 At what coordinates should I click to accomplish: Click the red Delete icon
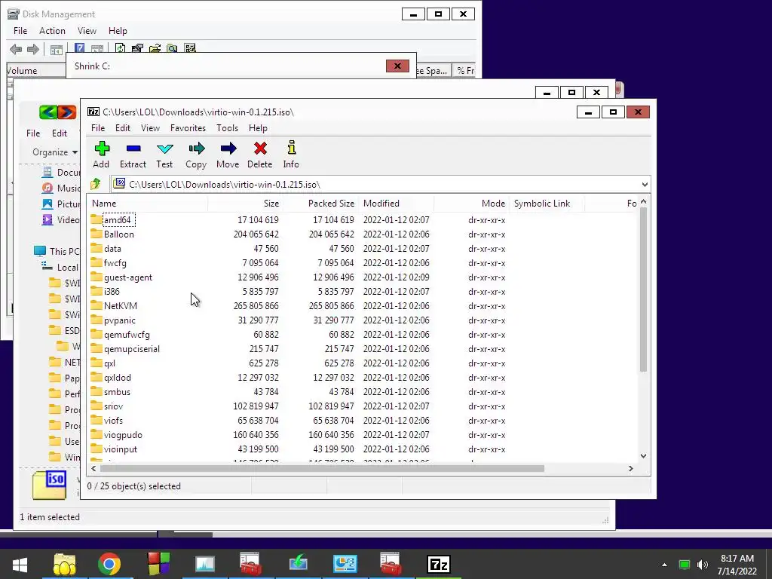(x=260, y=155)
